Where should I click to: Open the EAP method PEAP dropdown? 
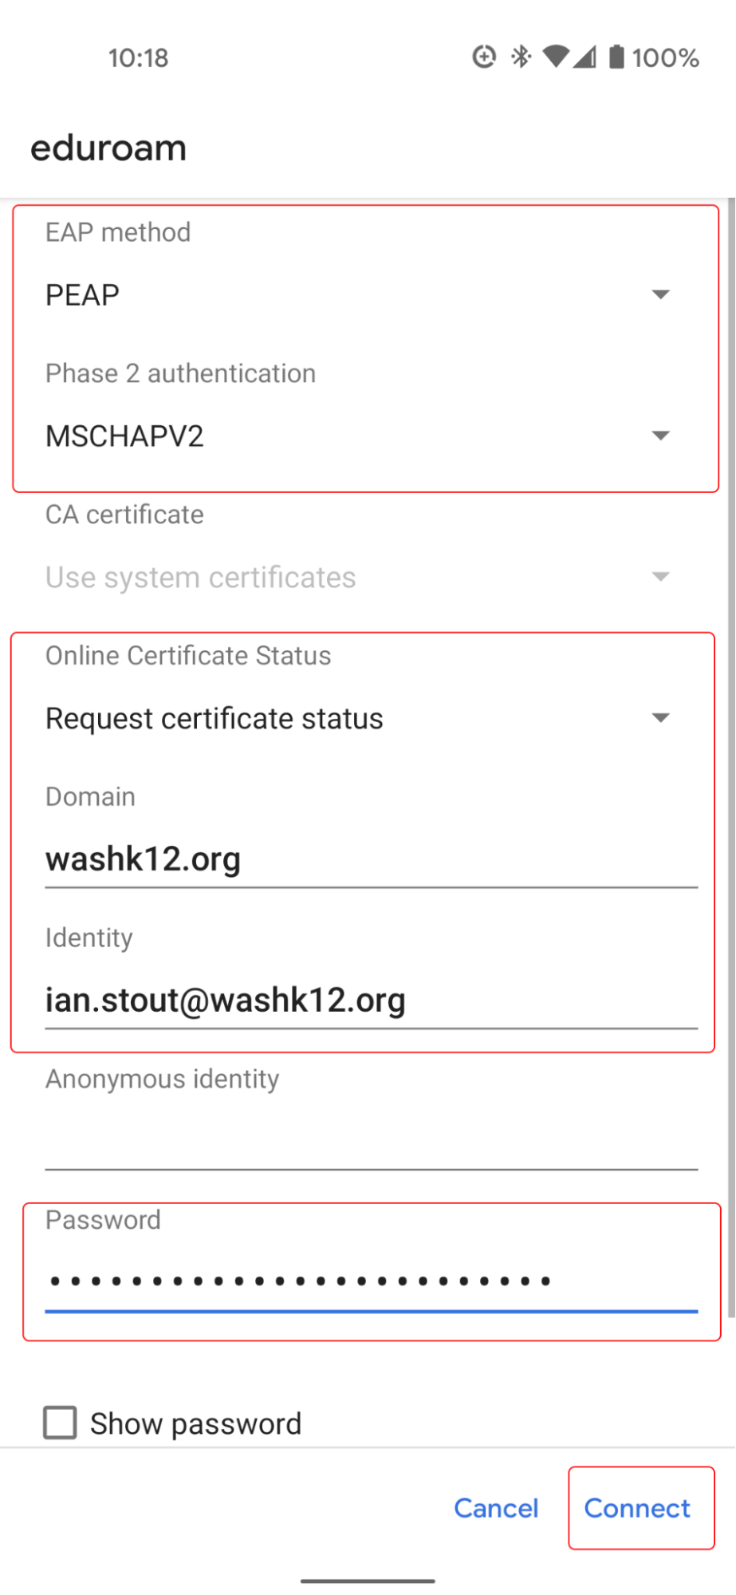click(359, 295)
